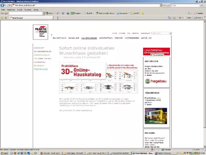Open the YouTube taskbar window button
This screenshot has width=206, height=155.
coord(51,153)
